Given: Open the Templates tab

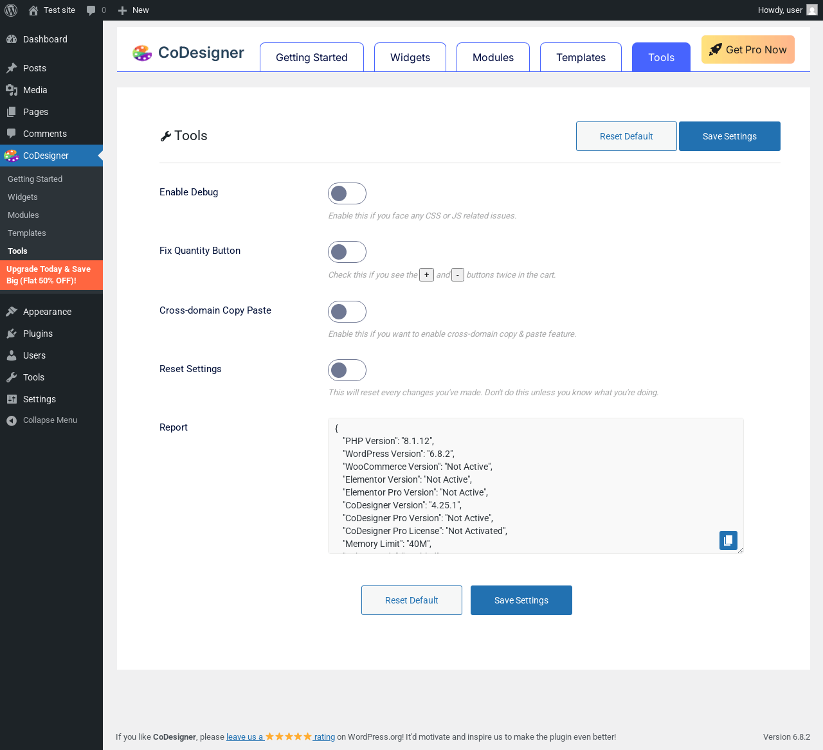Looking at the screenshot, I should (x=581, y=57).
